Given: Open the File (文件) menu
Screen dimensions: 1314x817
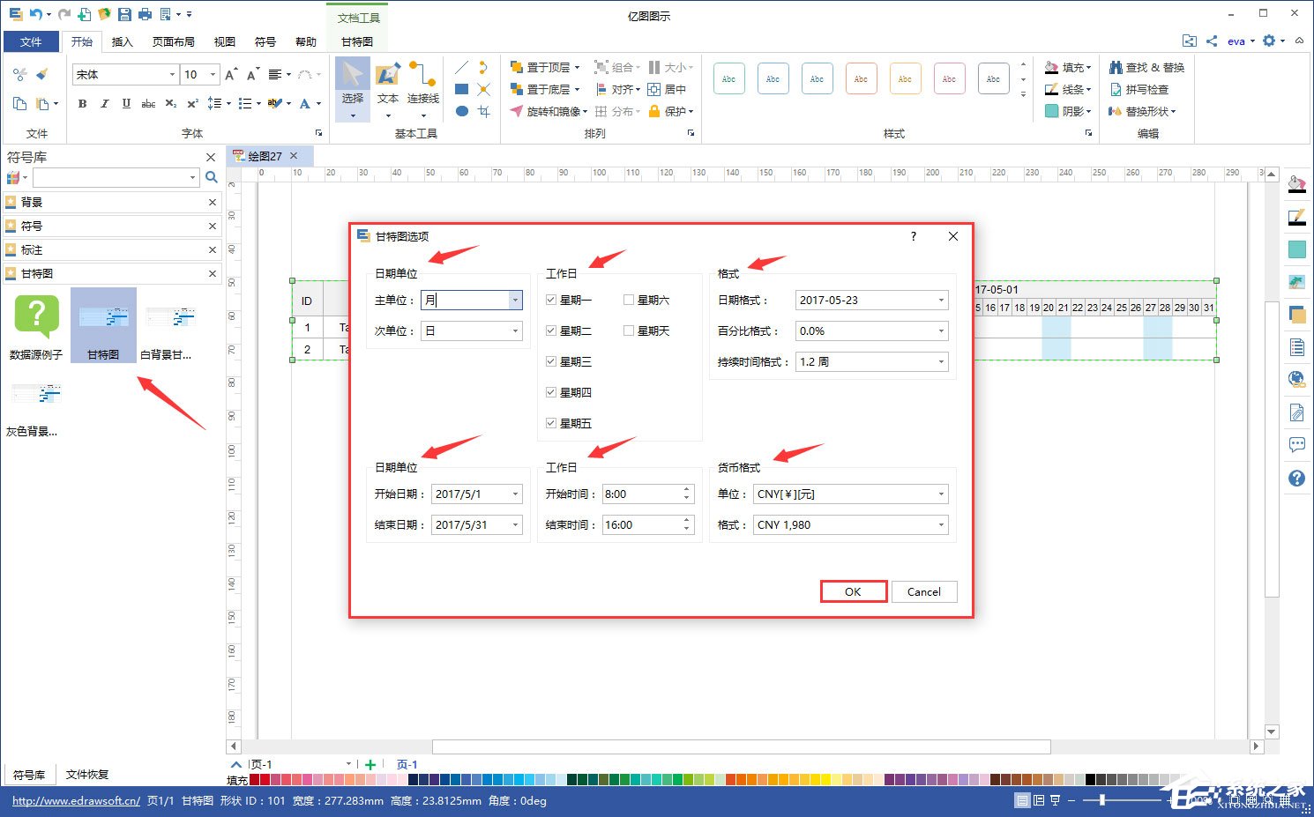Looking at the screenshot, I should [31, 41].
